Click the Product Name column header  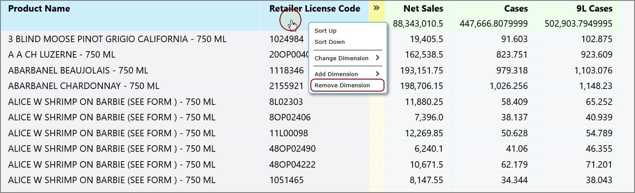pyautogui.click(x=39, y=9)
